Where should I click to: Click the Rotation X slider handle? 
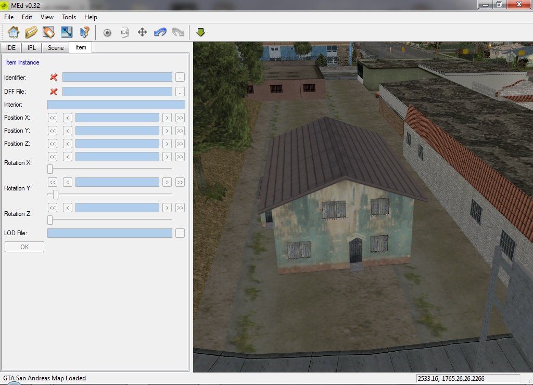coord(50,169)
